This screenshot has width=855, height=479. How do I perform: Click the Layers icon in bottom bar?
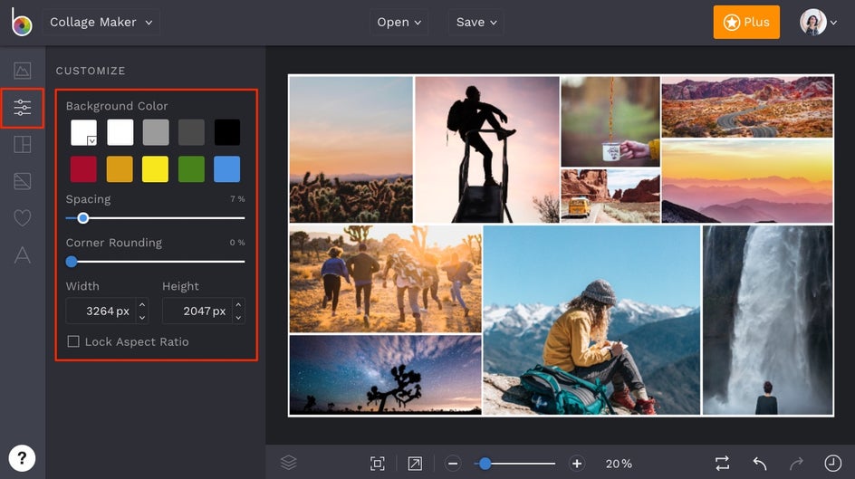(x=288, y=463)
